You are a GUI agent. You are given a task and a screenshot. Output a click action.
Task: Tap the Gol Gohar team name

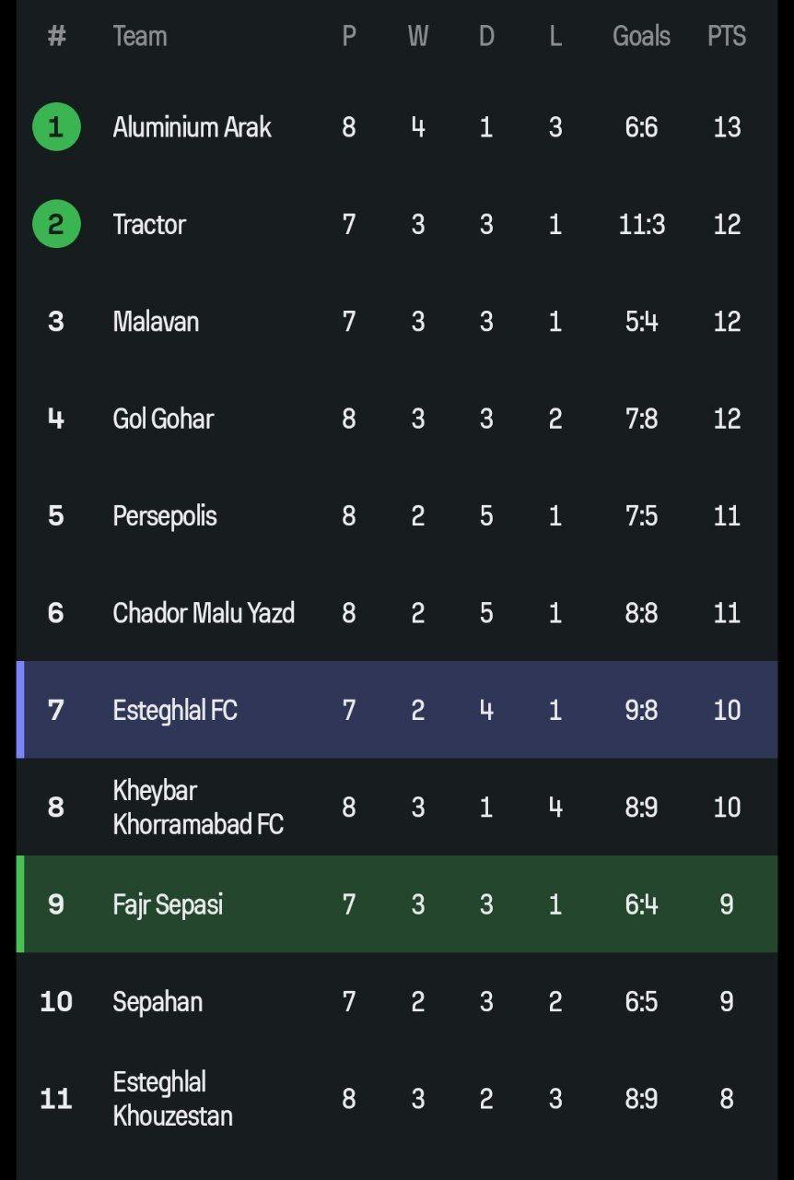(163, 419)
